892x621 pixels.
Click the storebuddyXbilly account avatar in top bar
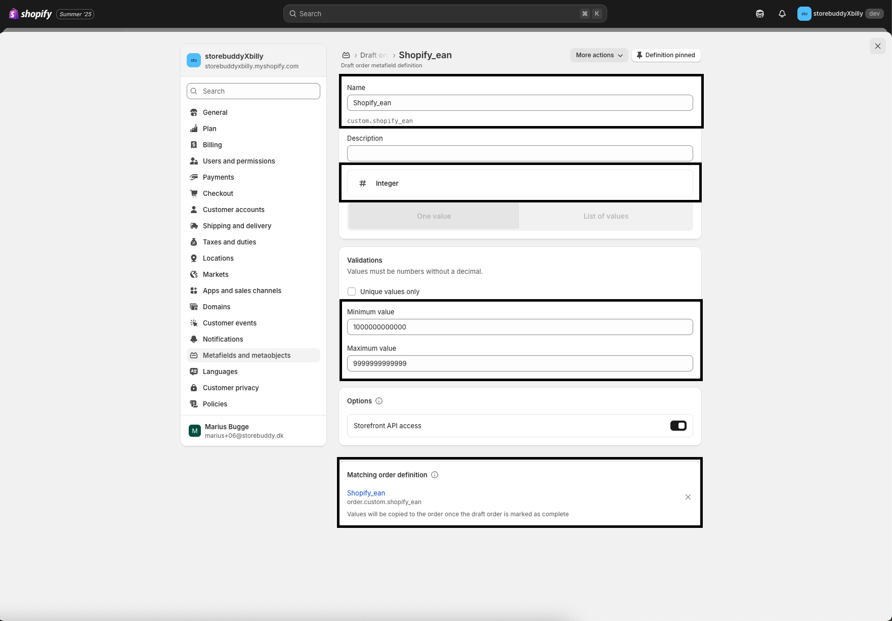(804, 14)
